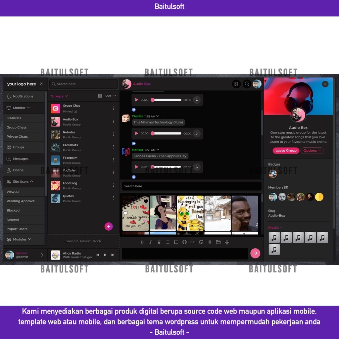Click the search icon in chat header
Viewport: 339px width, 339px height.
(x=247, y=84)
